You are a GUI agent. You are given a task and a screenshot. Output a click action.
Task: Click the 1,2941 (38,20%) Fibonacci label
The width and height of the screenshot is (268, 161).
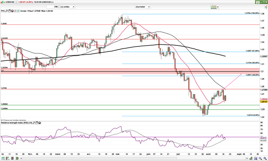pyautogui.click(x=253, y=75)
